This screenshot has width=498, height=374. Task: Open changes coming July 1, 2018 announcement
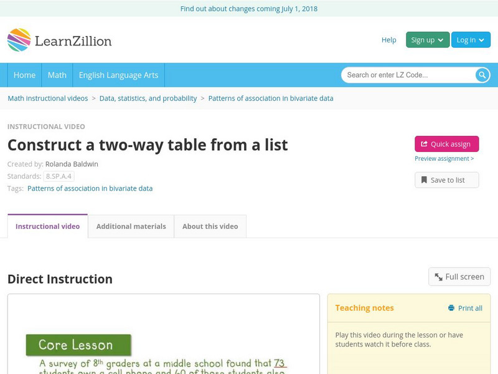(x=249, y=9)
